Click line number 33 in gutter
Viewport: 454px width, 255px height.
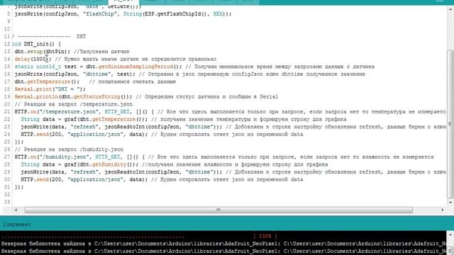click(7, 202)
